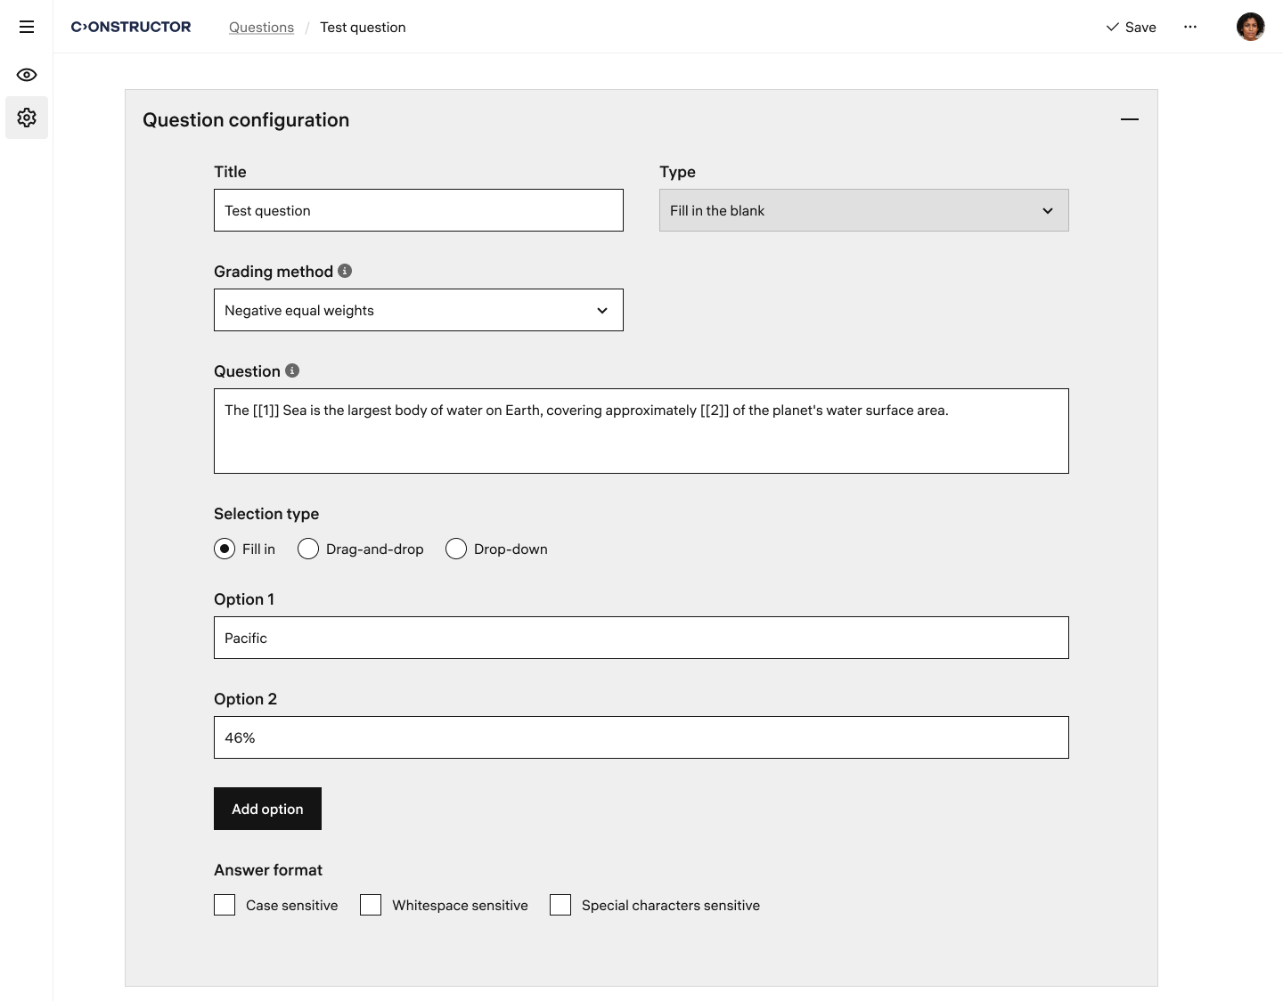Open the user profile avatar

1250,27
